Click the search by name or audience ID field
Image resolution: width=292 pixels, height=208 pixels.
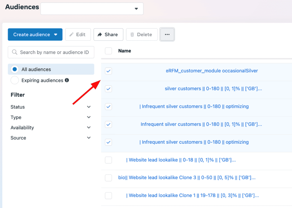coord(51,52)
